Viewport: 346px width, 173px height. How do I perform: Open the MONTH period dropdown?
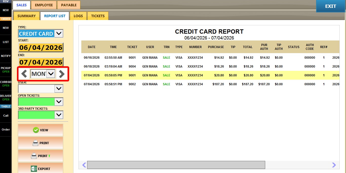click(x=51, y=74)
